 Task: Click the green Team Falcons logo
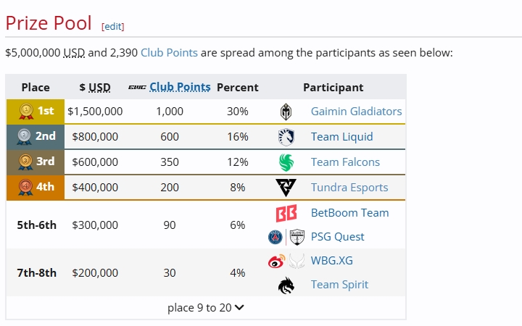(x=286, y=162)
